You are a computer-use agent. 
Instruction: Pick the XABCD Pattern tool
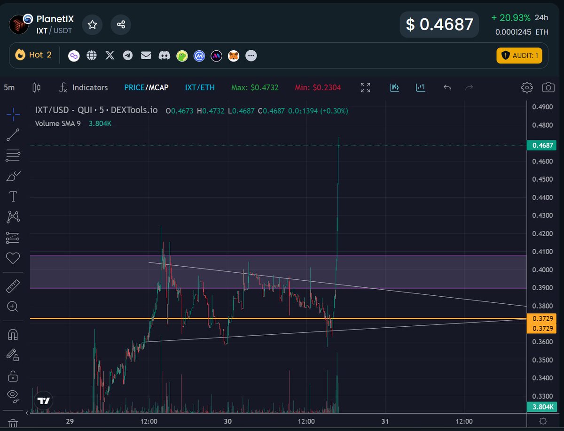(x=13, y=217)
